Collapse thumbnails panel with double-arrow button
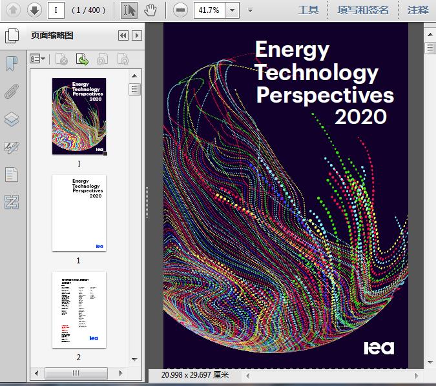 pos(123,36)
